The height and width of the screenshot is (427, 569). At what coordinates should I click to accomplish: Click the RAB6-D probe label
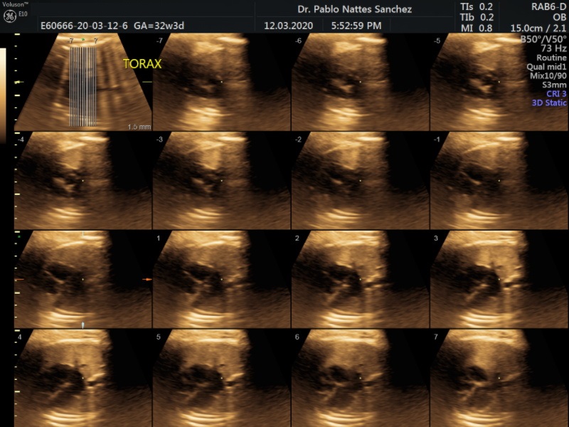click(548, 6)
